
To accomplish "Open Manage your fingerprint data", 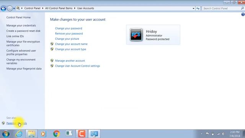I will tap(24, 69).
